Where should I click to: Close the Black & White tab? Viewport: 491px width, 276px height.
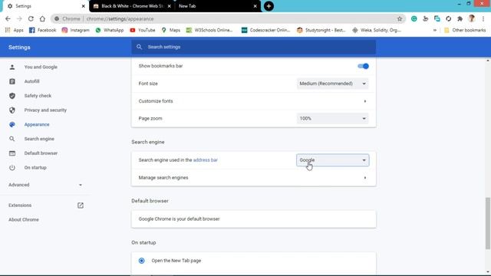169,6
